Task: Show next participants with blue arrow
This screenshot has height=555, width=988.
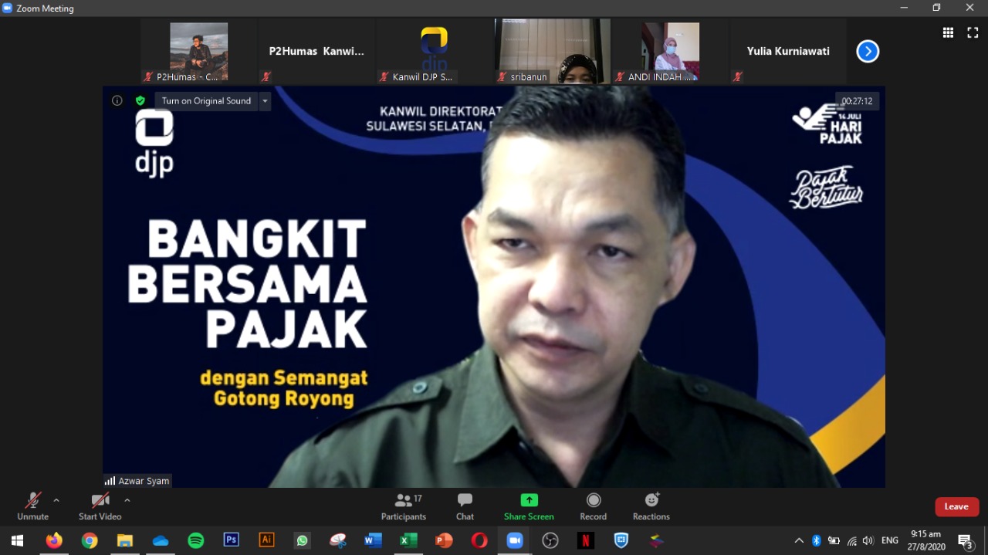Action: tap(868, 52)
